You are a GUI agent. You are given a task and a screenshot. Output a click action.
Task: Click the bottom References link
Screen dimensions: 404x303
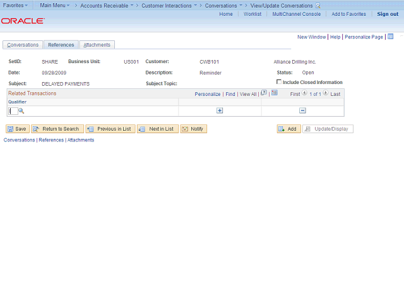pyautogui.click(x=51, y=140)
